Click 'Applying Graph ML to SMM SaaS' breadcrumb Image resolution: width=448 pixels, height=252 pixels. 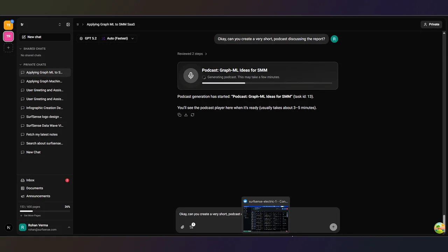(111, 24)
